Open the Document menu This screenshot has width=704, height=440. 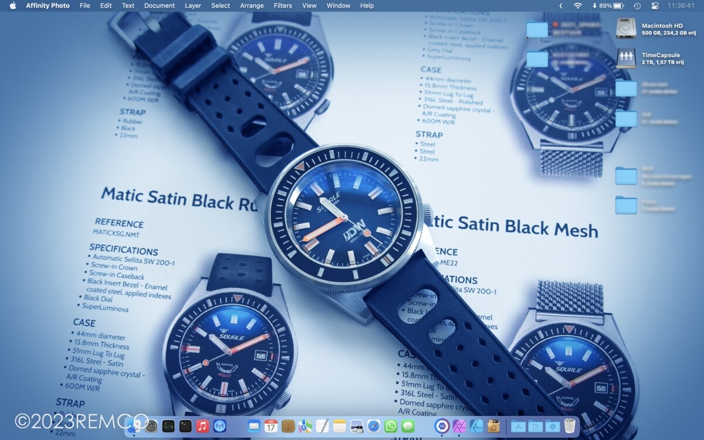pos(160,5)
